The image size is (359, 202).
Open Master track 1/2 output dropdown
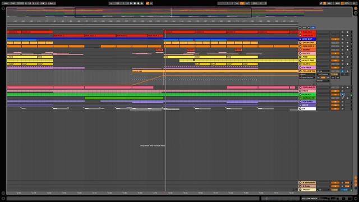[x=323, y=190]
